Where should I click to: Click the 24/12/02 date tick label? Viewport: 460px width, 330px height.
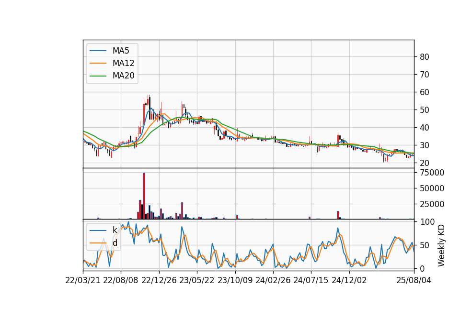[349, 280]
